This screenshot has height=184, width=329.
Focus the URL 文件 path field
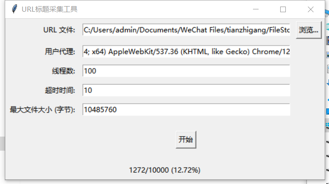tap(186, 30)
